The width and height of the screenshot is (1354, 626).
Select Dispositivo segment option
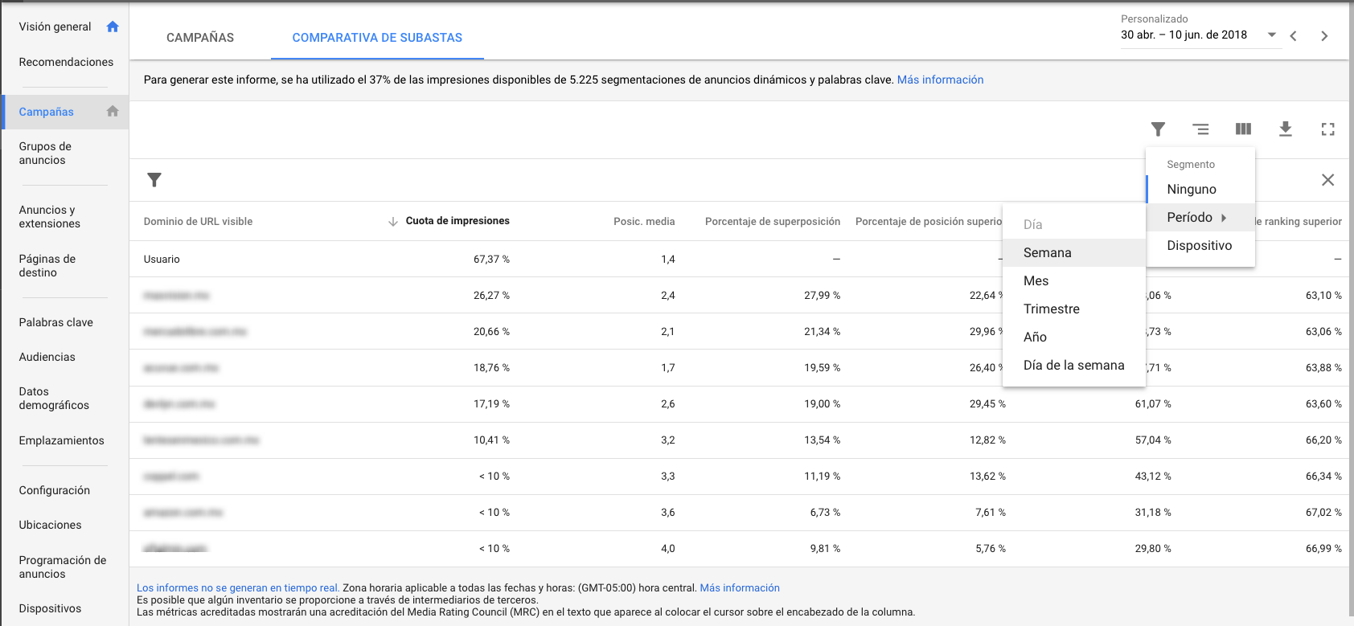[1200, 245]
